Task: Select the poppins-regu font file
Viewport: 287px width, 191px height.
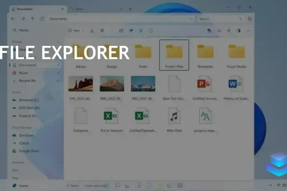Action: tap(205, 120)
